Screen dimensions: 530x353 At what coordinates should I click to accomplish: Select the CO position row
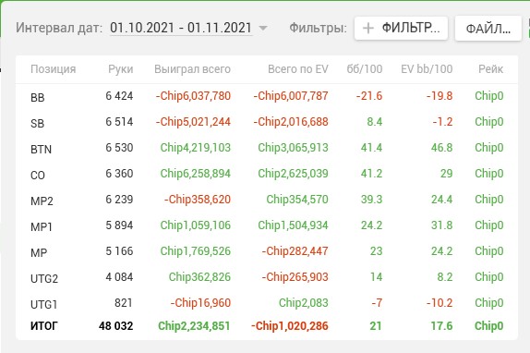click(x=267, y=174)
